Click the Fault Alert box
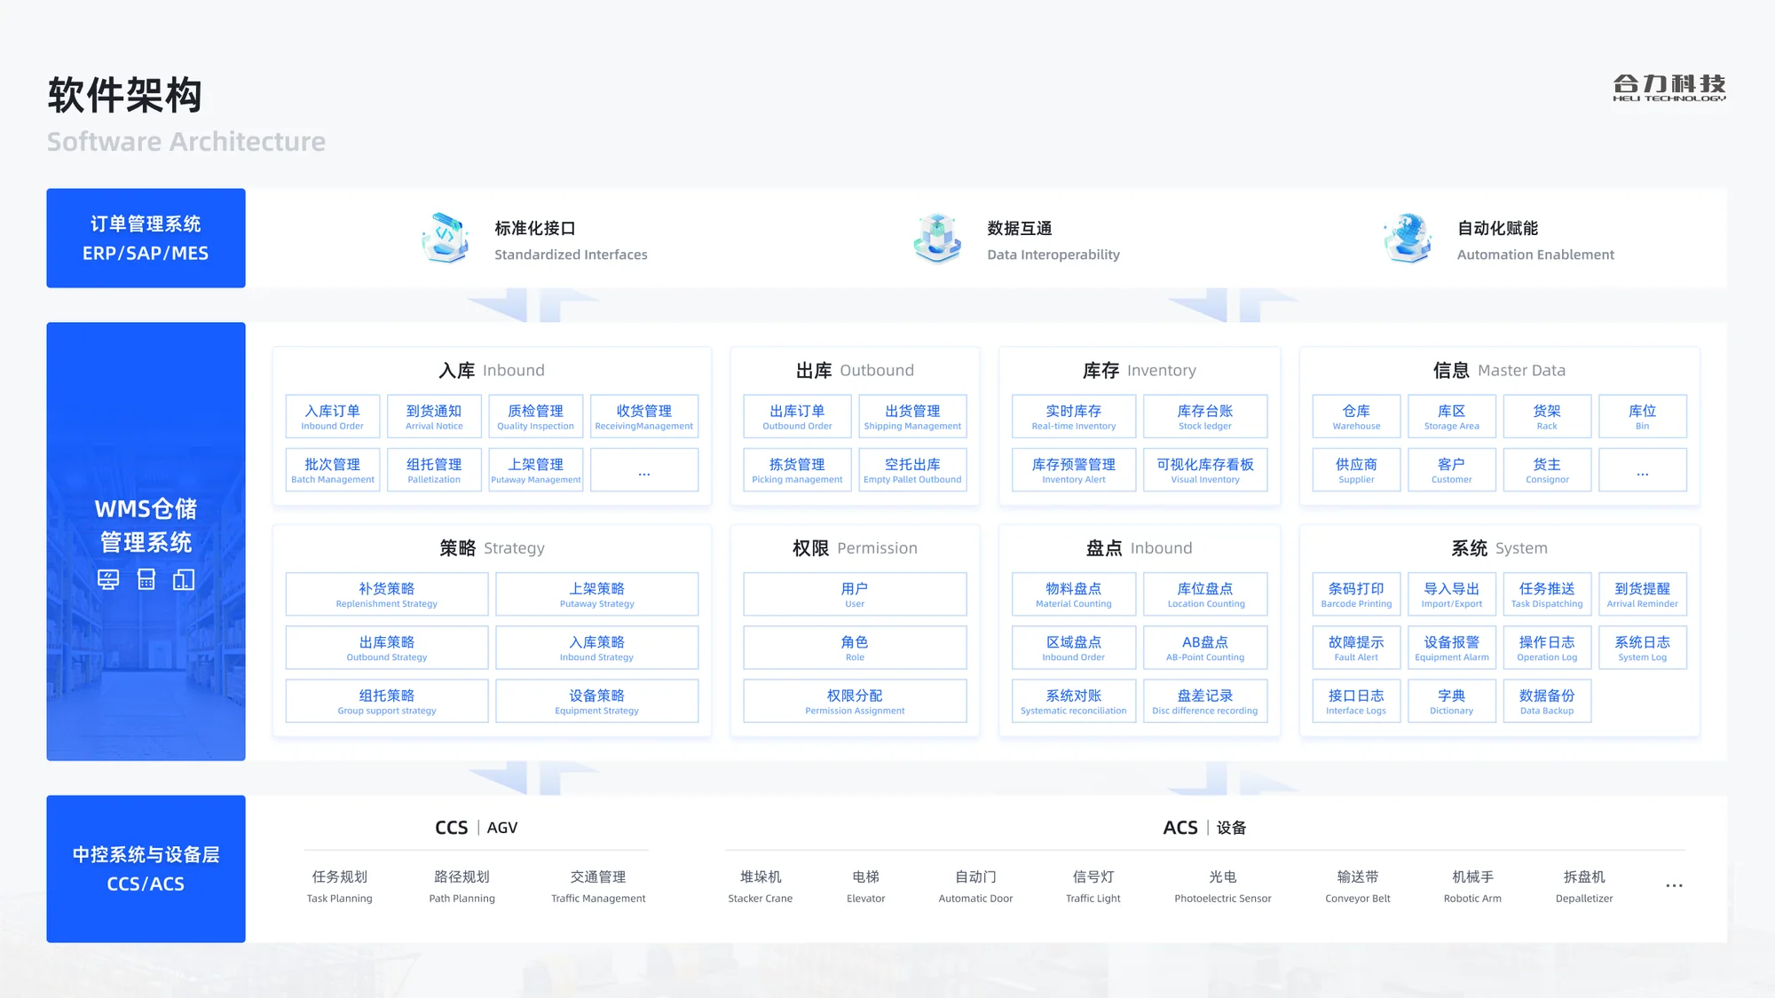Image resolution: width=1775 pixels, height=998 pixels. 1356,648
